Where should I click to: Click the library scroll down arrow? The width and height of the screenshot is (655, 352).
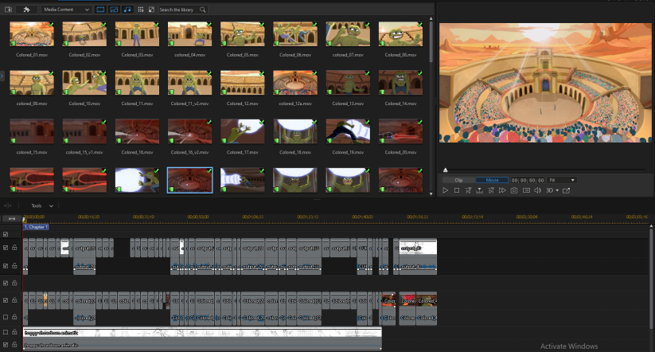(431, 194)
